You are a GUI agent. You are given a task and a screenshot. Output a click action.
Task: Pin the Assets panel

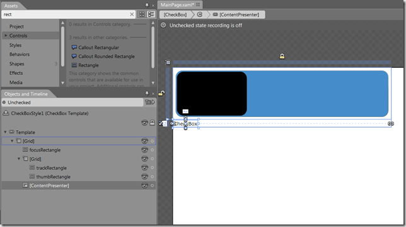[x=147, y=5]
